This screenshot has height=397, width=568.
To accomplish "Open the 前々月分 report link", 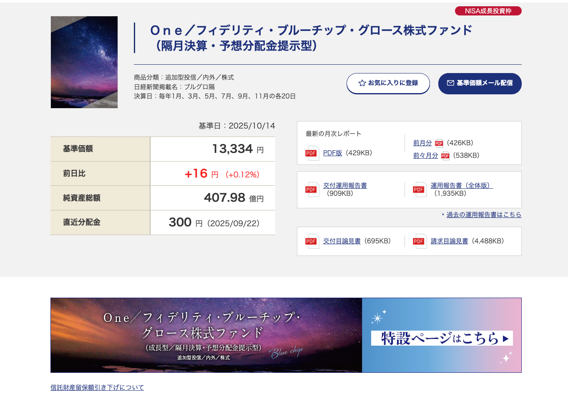I will tap(425, 156).
